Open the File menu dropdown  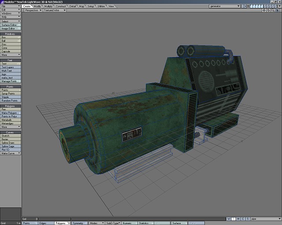(x=11, y=6)
